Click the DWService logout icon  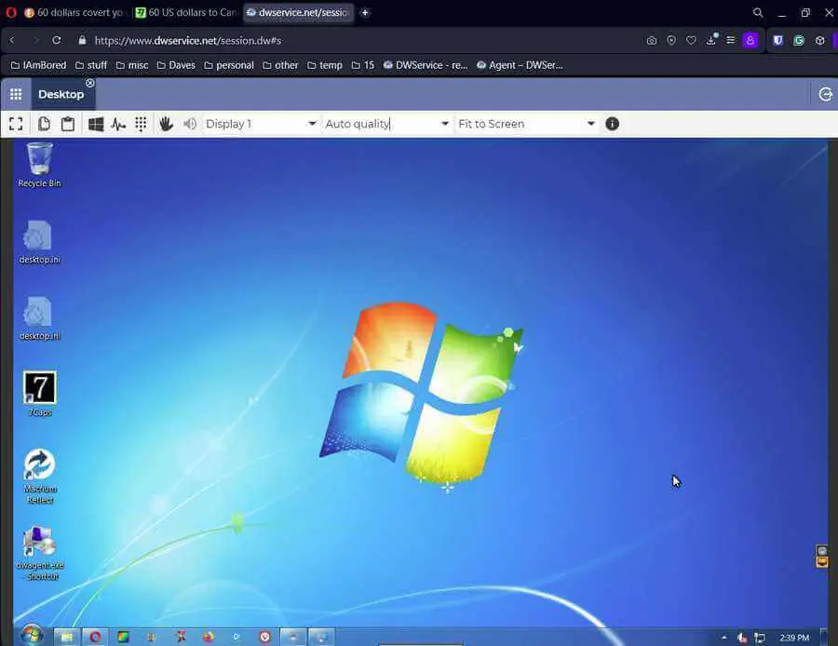pos(825,95)
